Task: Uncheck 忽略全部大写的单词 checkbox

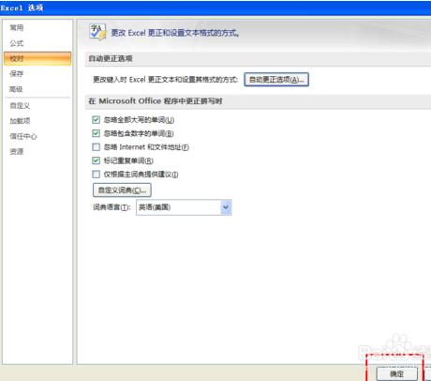Action: (97, 119)
